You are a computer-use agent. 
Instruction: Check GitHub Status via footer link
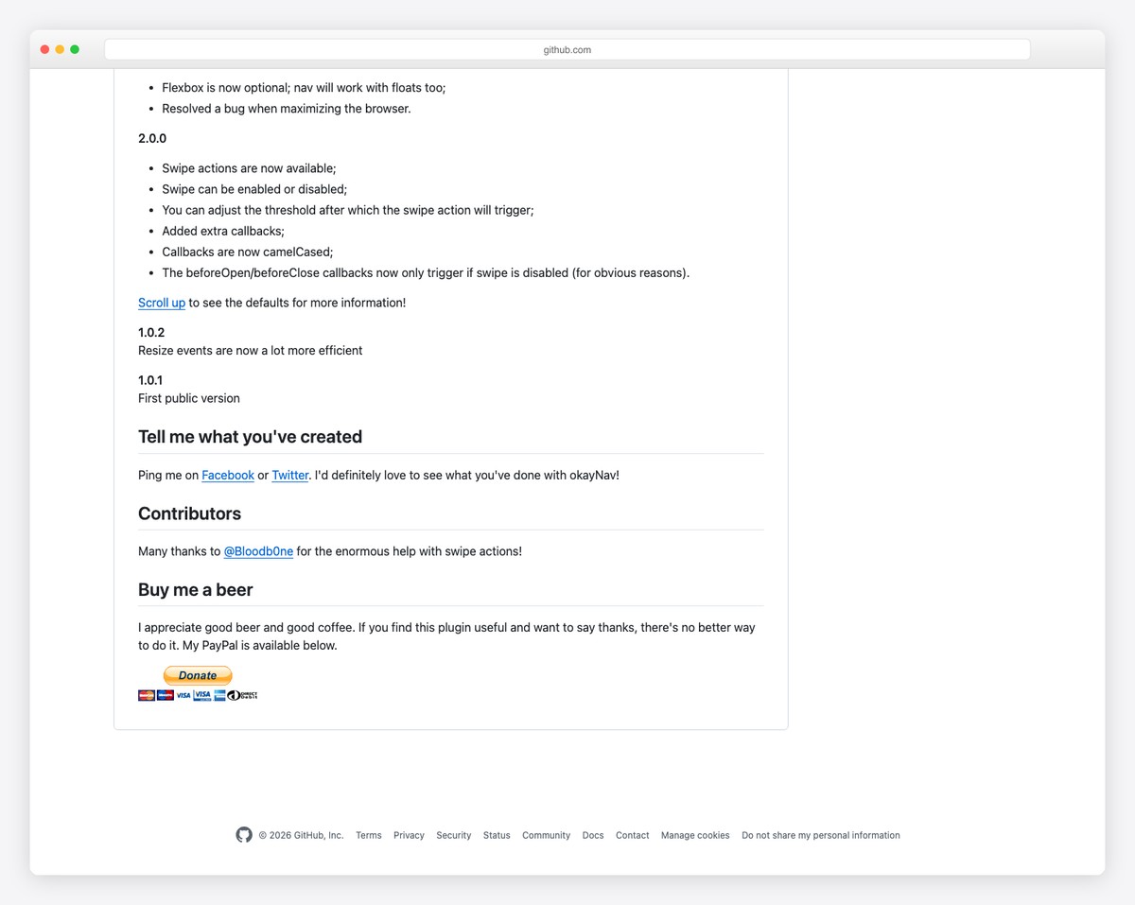pyautogui.click(x=497, y=835)
